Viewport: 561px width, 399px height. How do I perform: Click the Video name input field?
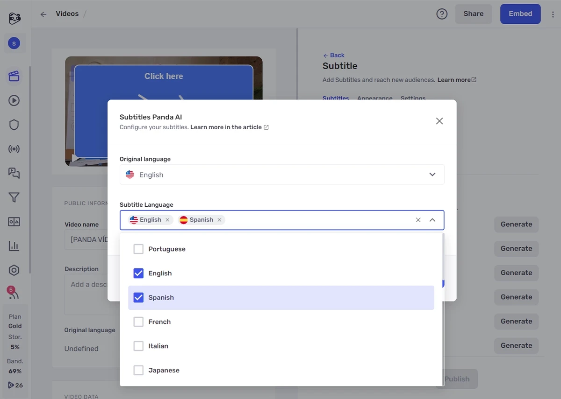coord(86,239)
